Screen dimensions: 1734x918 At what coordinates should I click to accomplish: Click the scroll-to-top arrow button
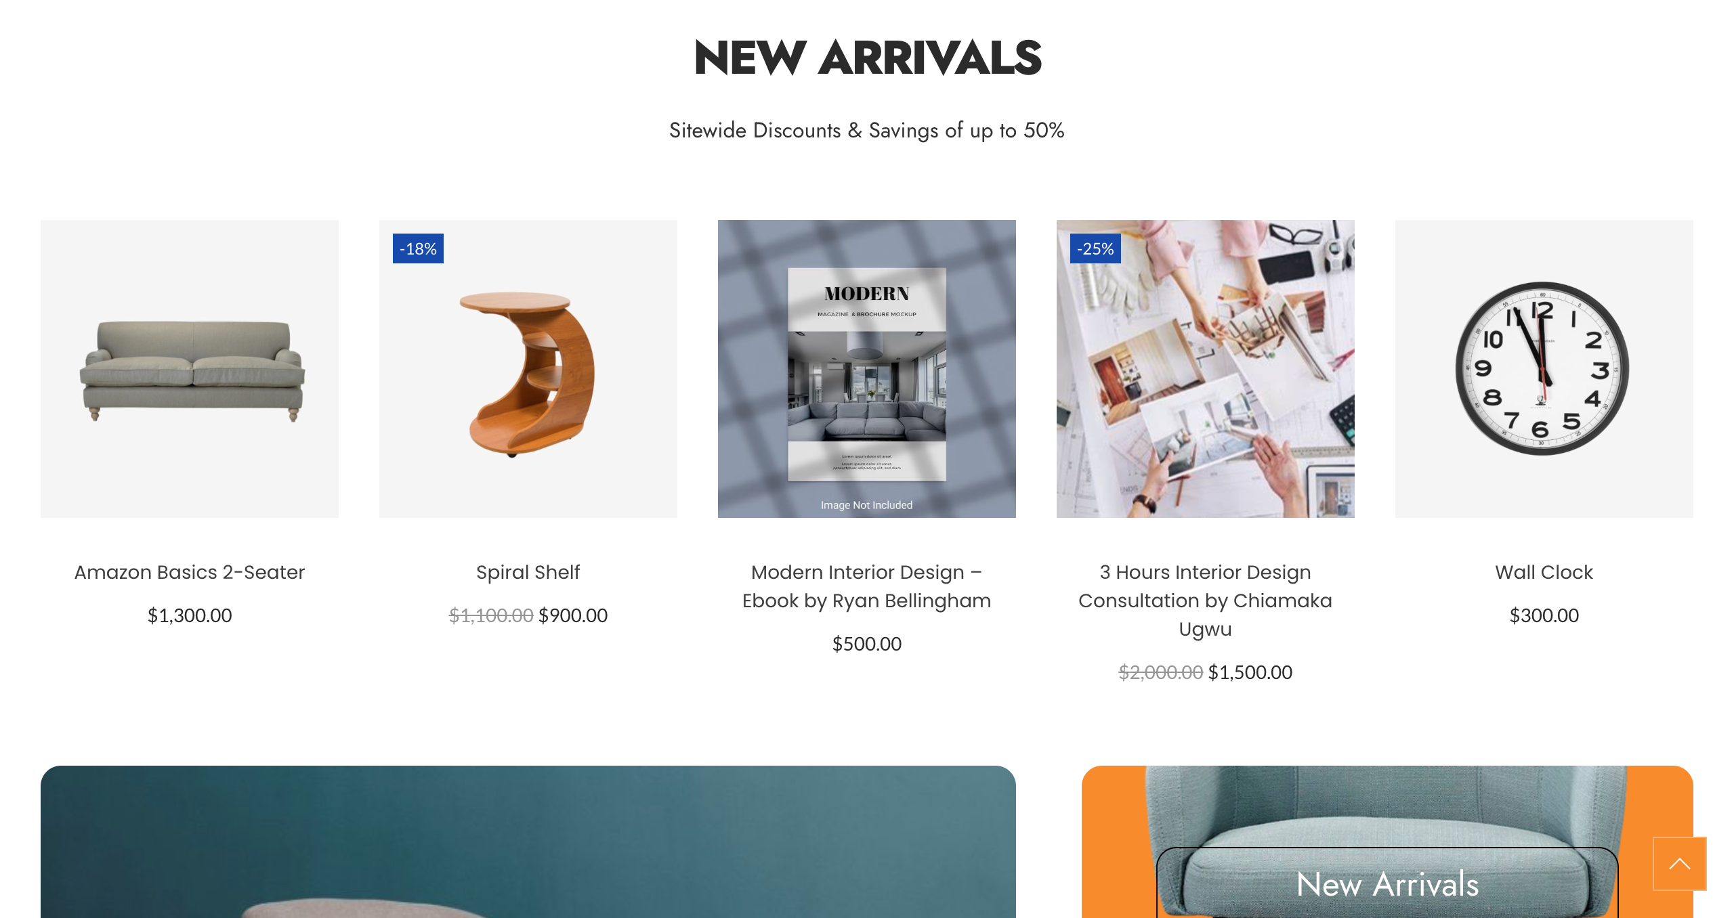[1679, 863]
